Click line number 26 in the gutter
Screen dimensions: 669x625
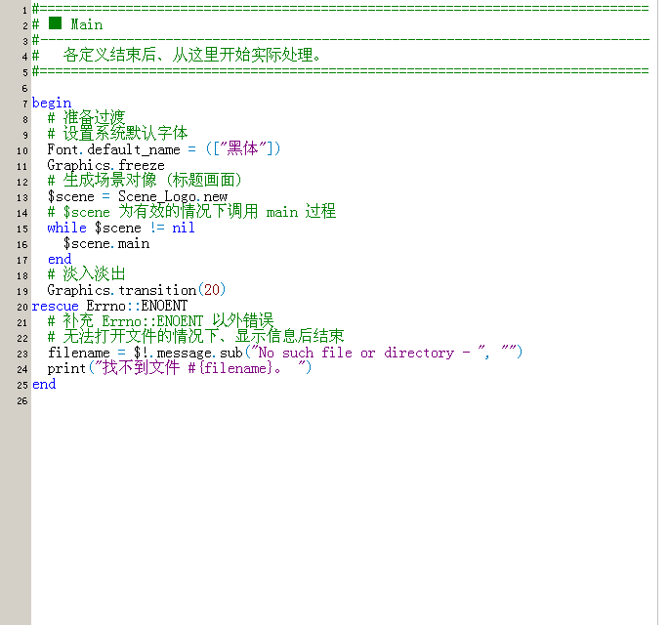22,401
